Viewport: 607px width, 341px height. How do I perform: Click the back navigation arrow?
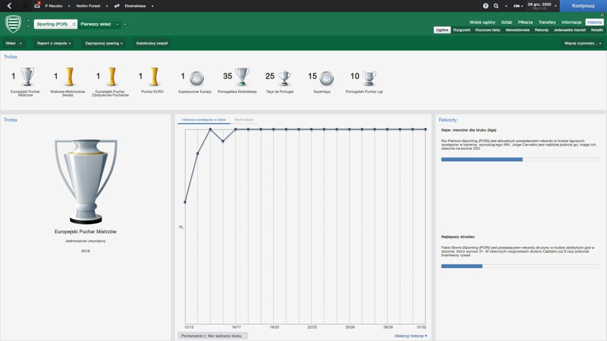9,6
